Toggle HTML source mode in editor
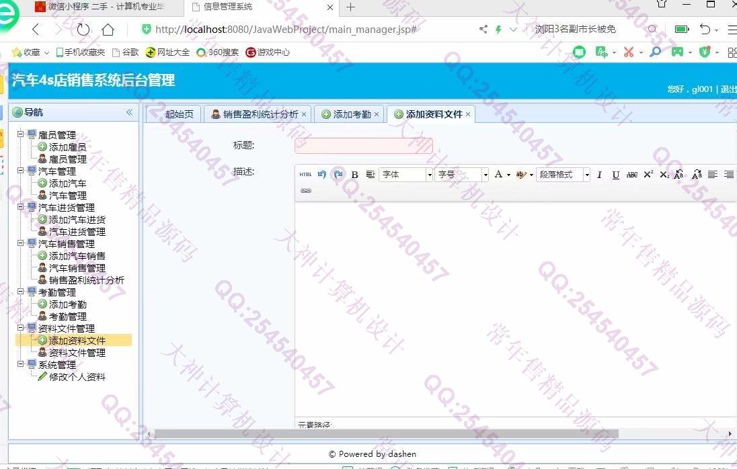This screenshot has width=737, height=469. [x=305, y=174]
